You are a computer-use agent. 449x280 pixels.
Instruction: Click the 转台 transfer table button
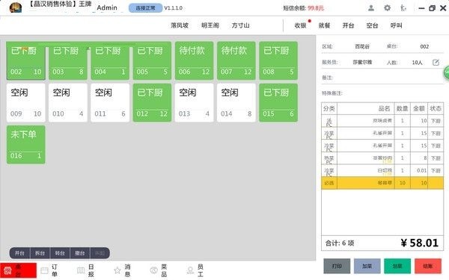tap(60, 253)
